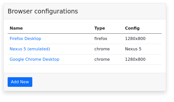Click chrome type in Google Chrome Desktop row
The height and width of the screenshot is (102, 174).
click(102, 59)
